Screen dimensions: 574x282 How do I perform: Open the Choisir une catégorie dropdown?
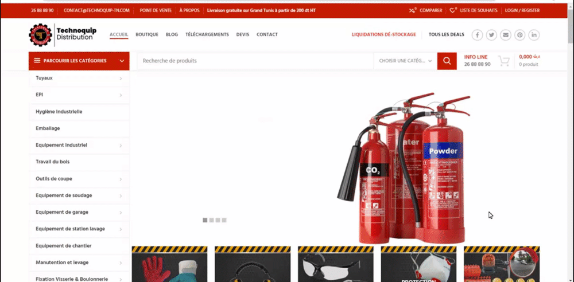tap(405, 61)
